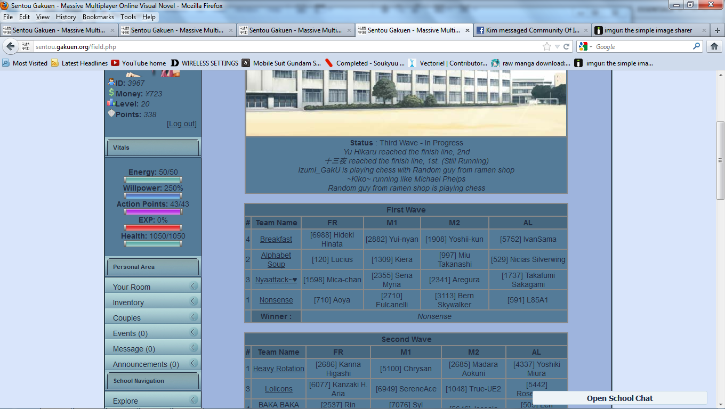This screenshot has height=409, width=725.
Task: Click the browser back arrow button
Action: [11, 47]
